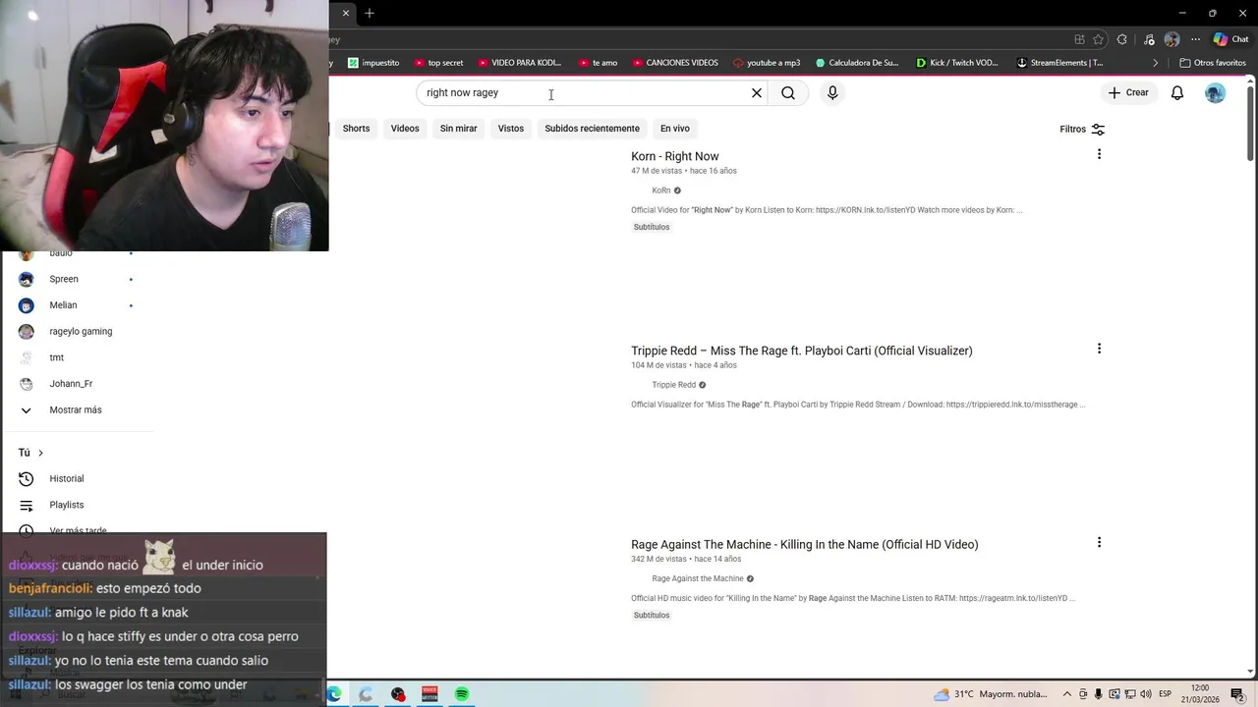1258x707 pixels.
Task: Close the current browser tab
Action: tap(346, 13)
